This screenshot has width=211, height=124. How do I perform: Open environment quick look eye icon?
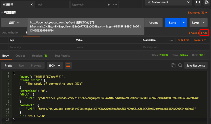pyautogui.click(x=198, y=2)
